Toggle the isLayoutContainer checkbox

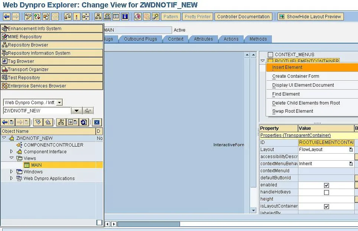326,206
